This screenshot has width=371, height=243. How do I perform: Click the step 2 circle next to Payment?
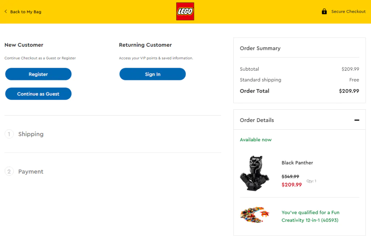(9, 171)
